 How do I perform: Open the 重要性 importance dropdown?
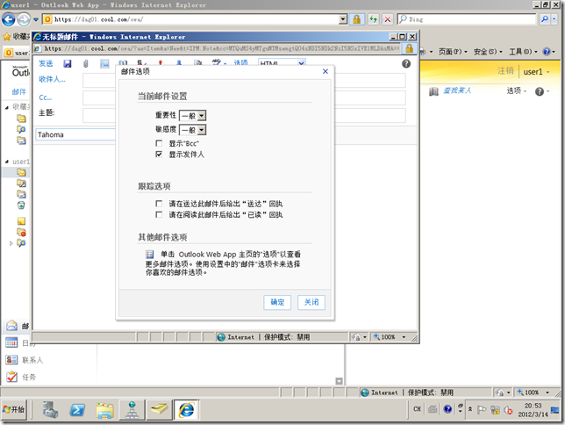tap(193, 115)
